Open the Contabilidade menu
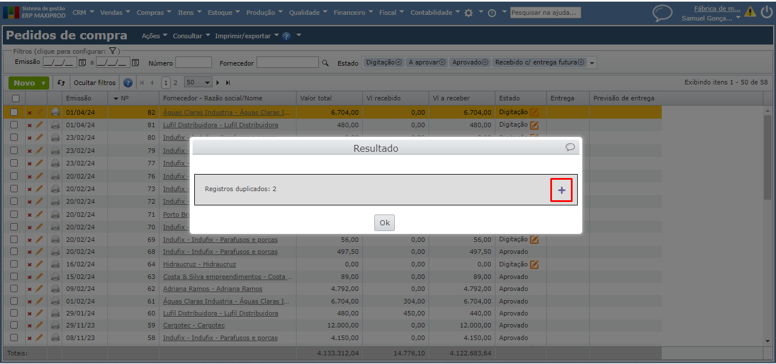The height and width of the screenshot is (364, 776). (x=435, y=13)
